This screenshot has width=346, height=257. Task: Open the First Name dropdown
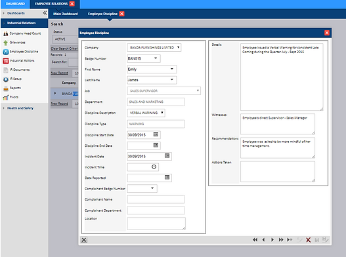172,69
